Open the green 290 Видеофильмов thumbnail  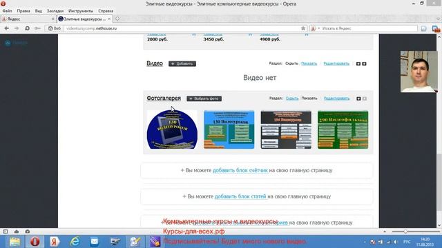343,130
